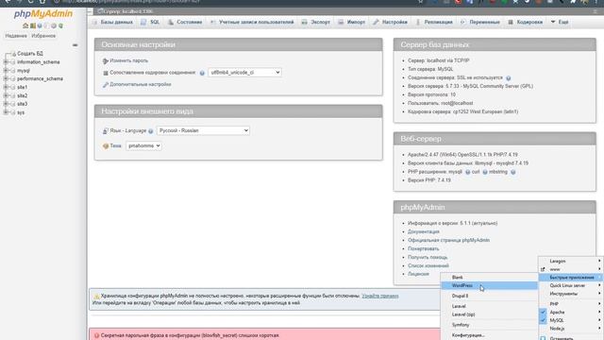604x340 pixels.
Task: Toggle the MySQL checkmark in Laragon menu
Action: (x=543, y=320)
